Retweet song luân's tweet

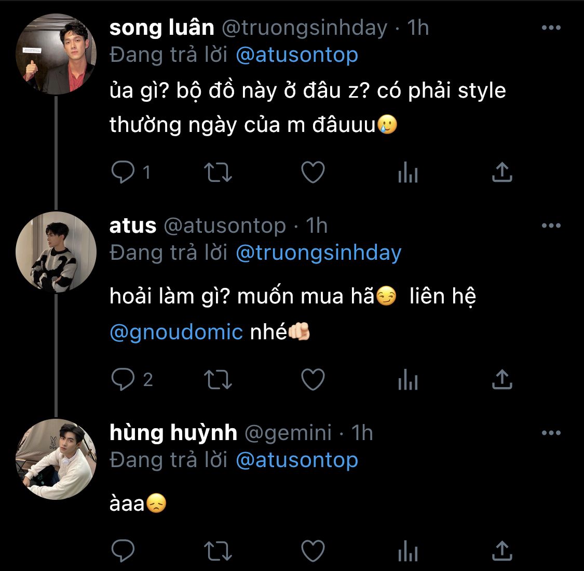[218, 172]
